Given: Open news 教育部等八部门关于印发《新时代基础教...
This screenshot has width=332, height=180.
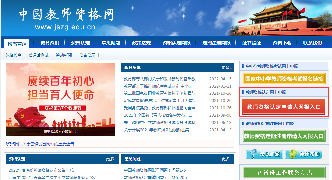Looking at the screenshot, I should (x=161, y=79).
